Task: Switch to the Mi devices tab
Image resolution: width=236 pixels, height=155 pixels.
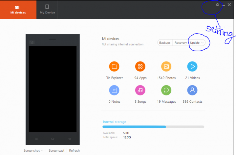Action: click(x=18, y=10)
